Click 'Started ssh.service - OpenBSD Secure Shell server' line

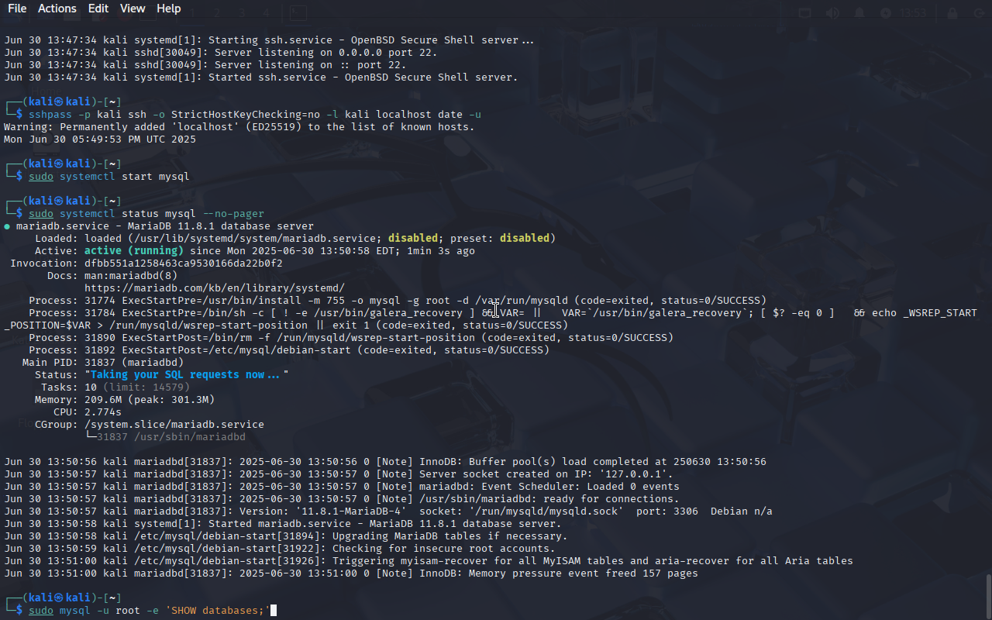tap(261, 77)
